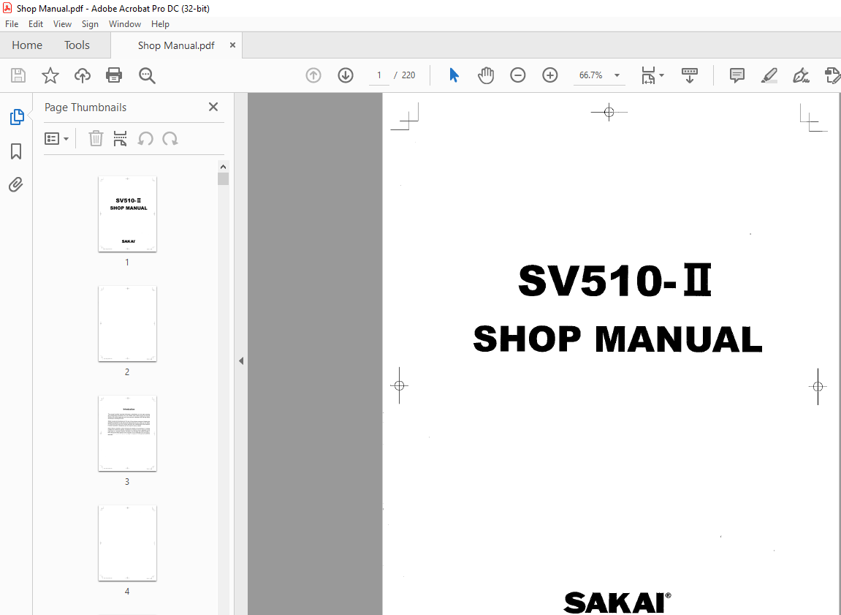Screen dimensions: 841x615
Task: Activate the Selection arrow tool
Action: tap(454, 75)
